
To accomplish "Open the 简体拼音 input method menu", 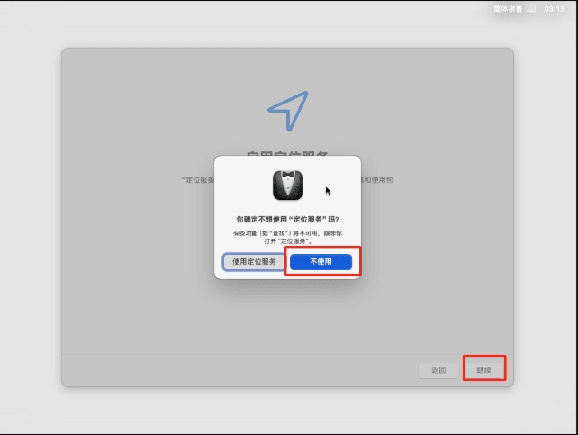I will coord(508,9).
